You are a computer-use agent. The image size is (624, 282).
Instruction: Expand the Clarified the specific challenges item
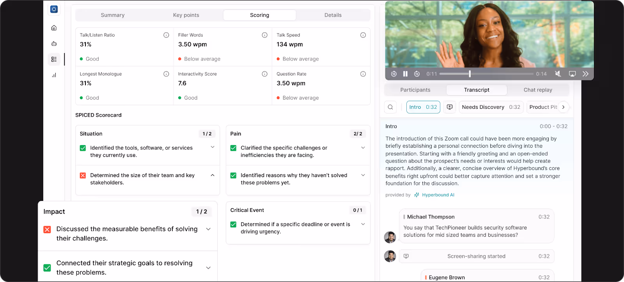point(363,148)
